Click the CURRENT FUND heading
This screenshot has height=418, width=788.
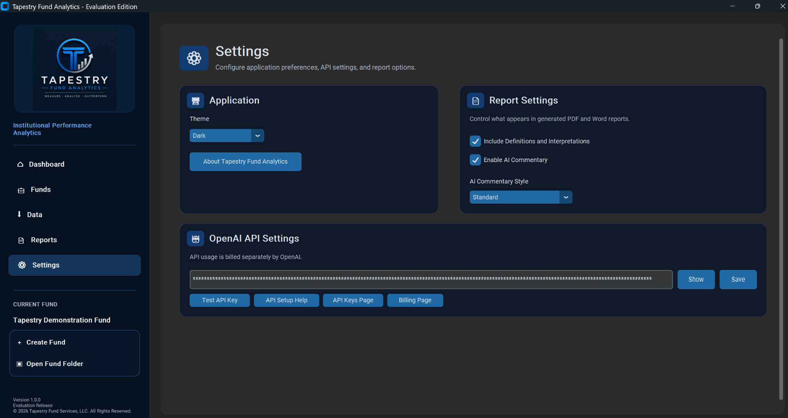[x=35, y=304]
